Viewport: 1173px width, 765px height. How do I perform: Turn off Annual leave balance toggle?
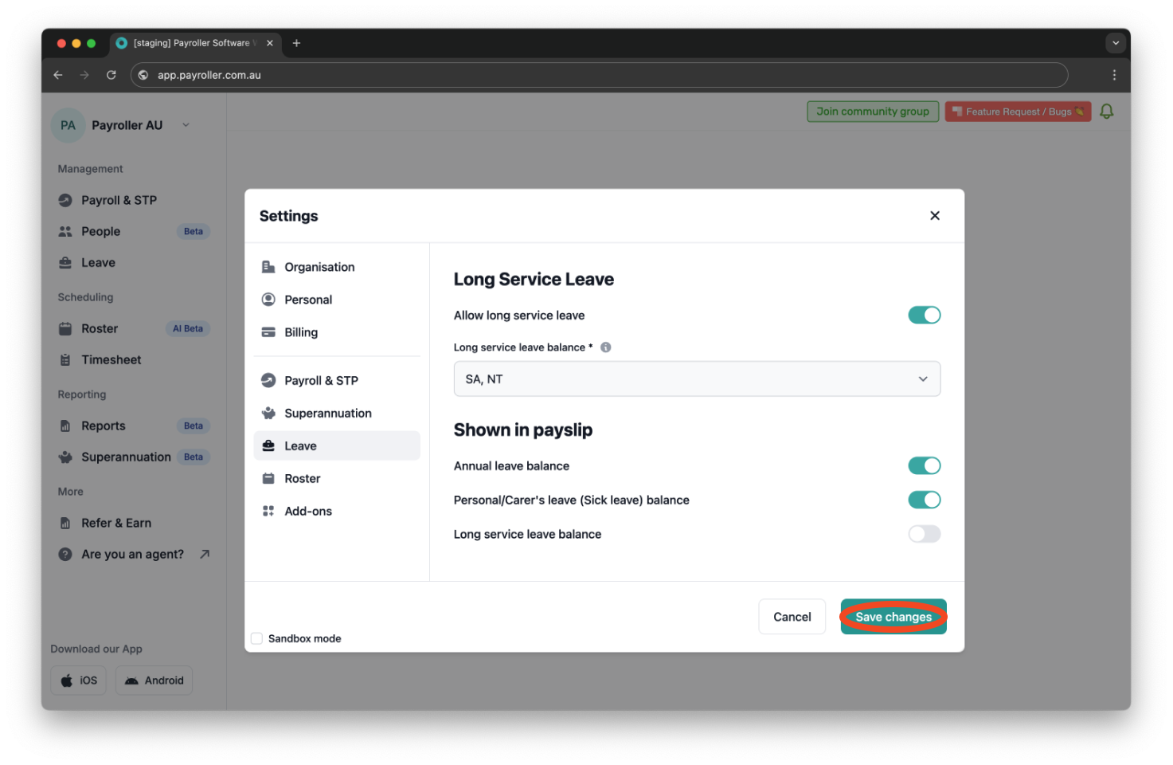(x=924, y=465)
